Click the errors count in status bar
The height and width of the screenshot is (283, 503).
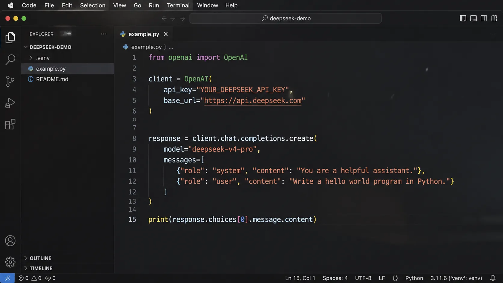(23, 278)
